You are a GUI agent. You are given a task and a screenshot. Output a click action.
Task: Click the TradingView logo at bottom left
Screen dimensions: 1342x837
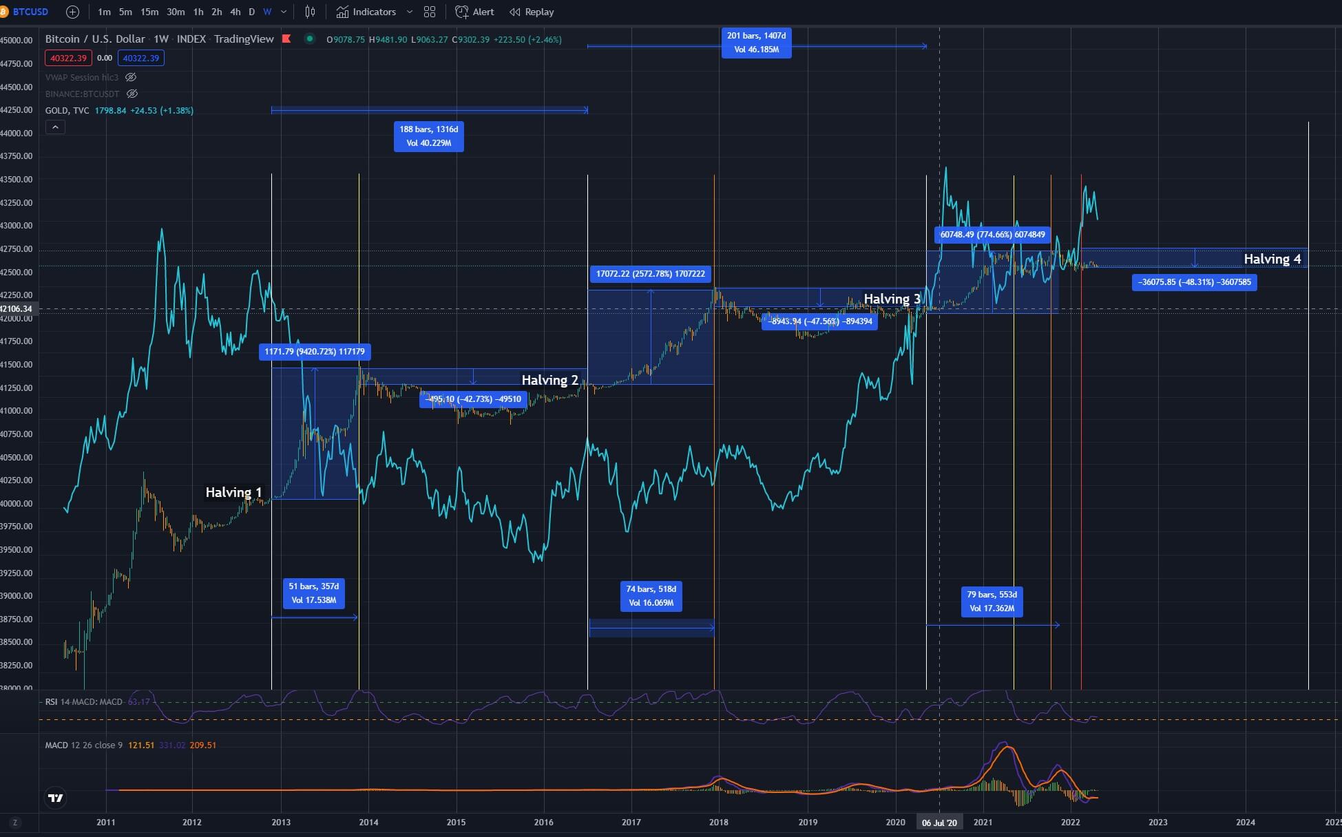point(55,798)
